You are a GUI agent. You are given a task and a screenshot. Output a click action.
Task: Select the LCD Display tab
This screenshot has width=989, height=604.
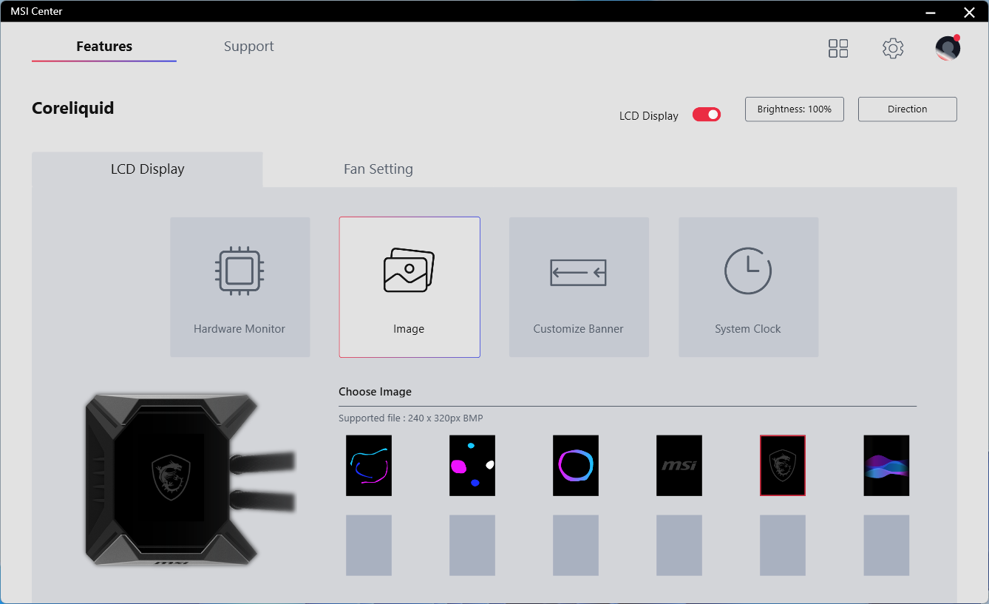(147, 169)
